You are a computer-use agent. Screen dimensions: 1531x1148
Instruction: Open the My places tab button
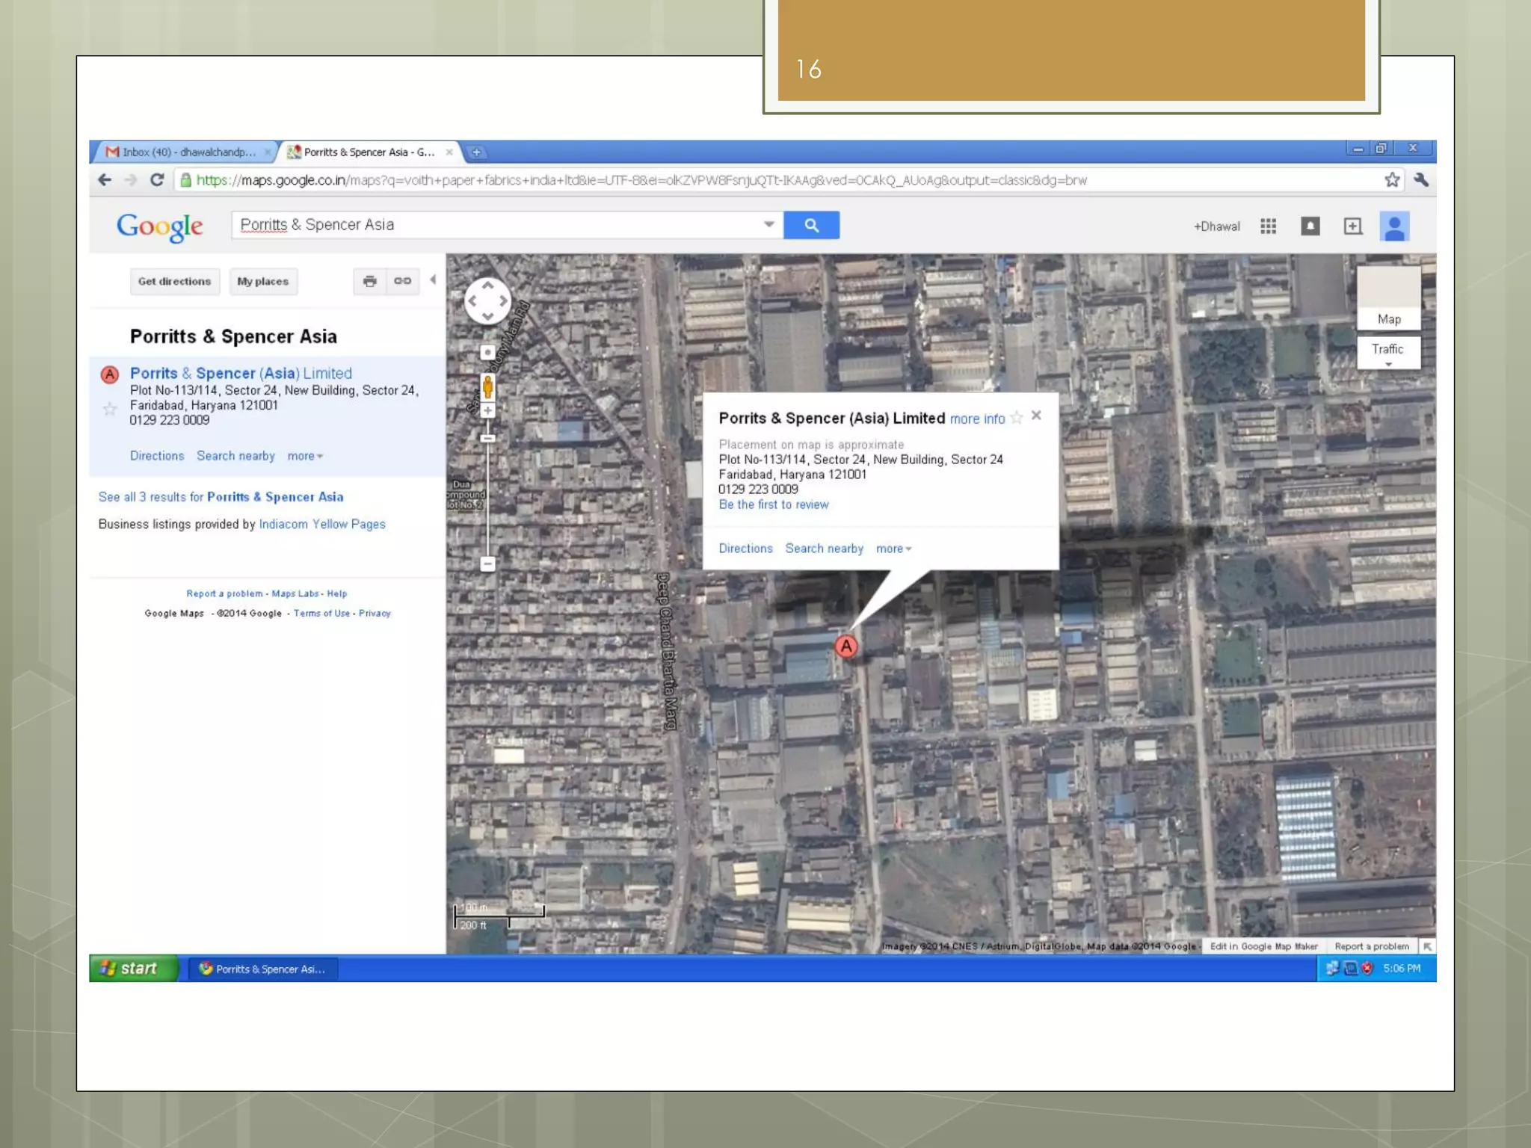click(x=262, y=282)
